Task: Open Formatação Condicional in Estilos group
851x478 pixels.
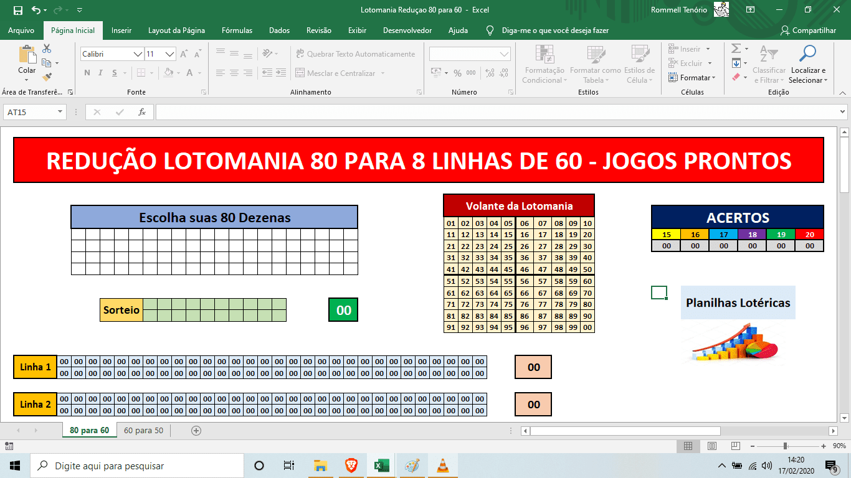Action: point(543,64)
